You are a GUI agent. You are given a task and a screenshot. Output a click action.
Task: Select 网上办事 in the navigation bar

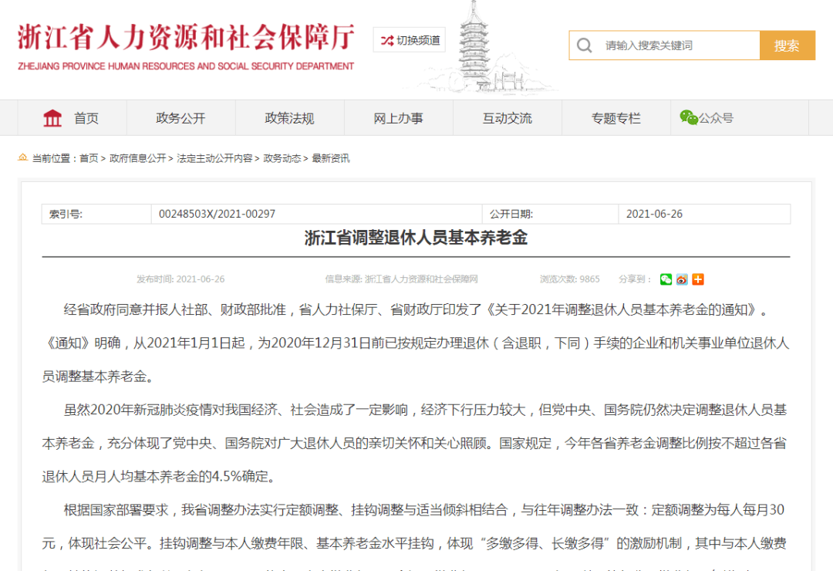(x=398, y=117)
